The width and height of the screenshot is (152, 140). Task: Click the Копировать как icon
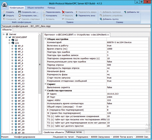(20, 15)
